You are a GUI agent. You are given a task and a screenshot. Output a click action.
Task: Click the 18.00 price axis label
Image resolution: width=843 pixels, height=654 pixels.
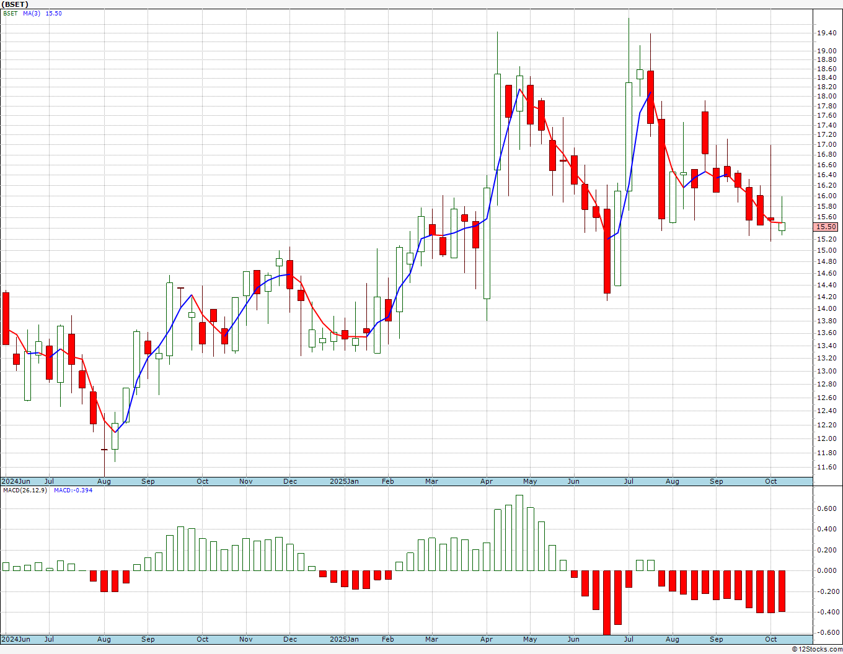coord(826,97)
